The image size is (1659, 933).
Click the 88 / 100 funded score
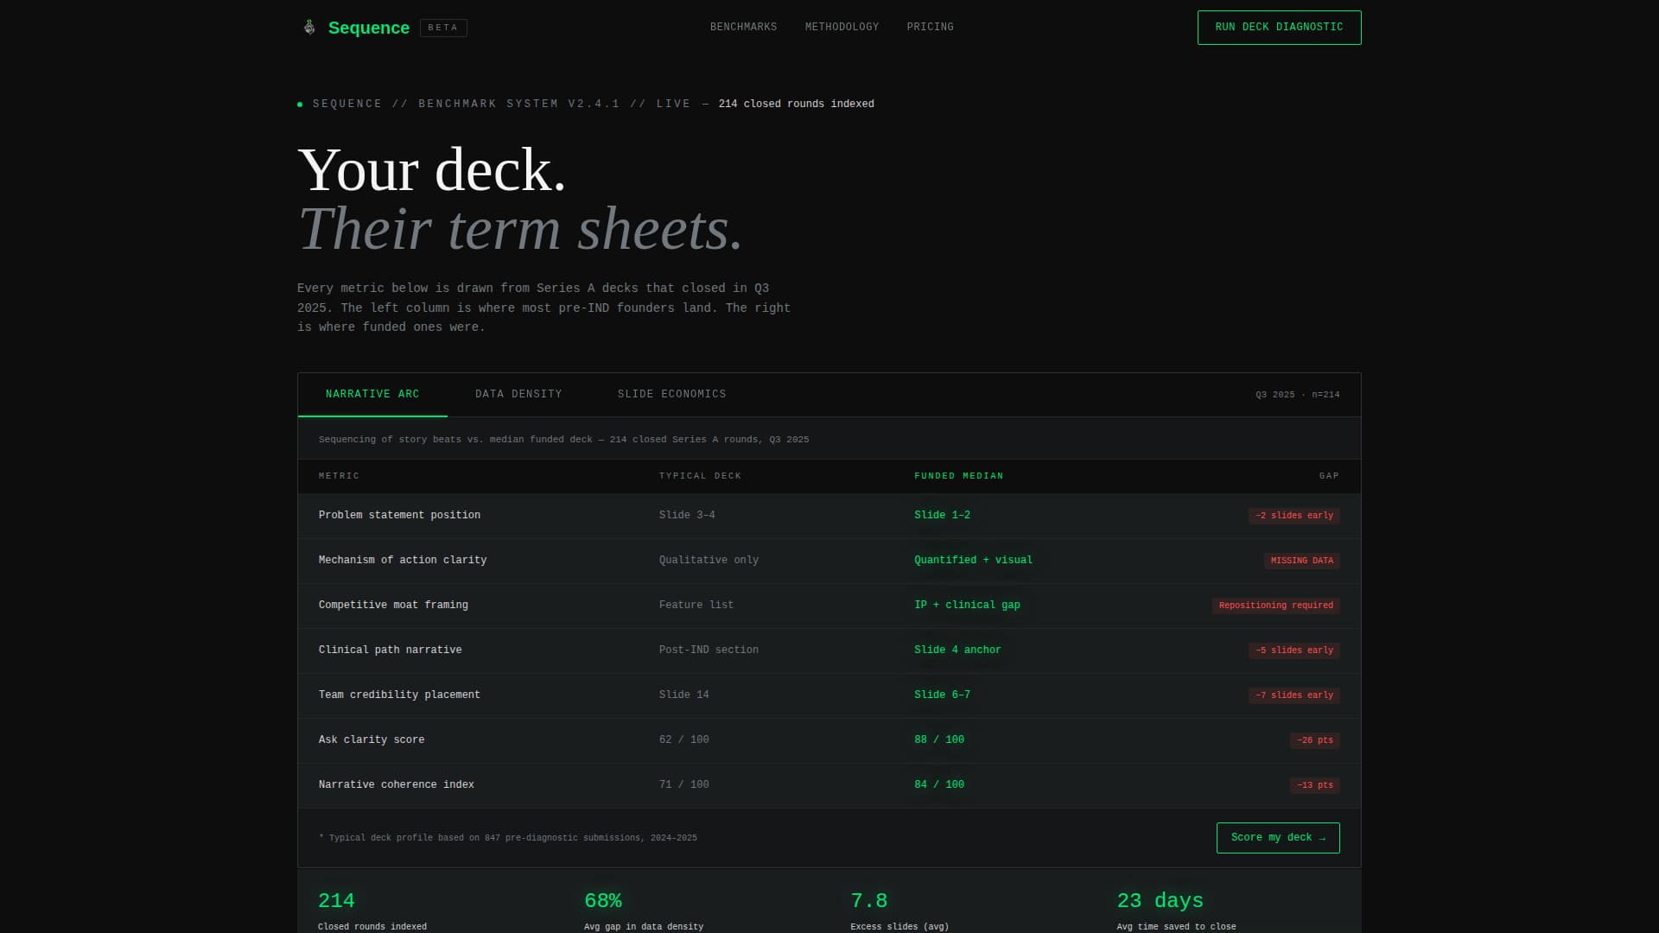click(x=939, y=740)
